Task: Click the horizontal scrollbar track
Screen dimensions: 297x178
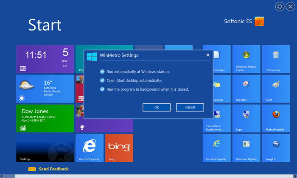Action: click(154, 176)
